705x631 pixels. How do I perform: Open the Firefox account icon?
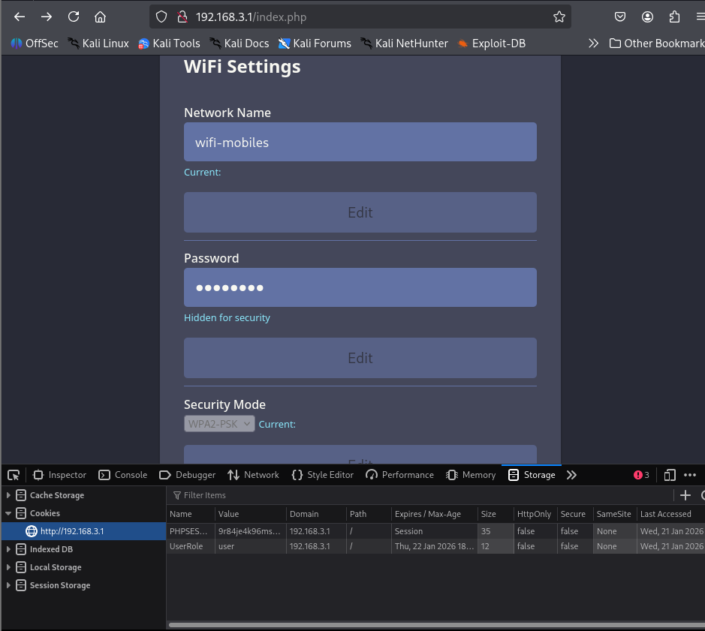(x=647, y=17)
